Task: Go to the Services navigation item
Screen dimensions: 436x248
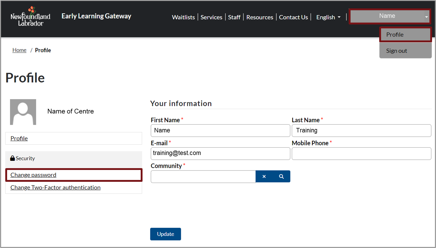Action: pyautogui.click(x=211, y=17)
